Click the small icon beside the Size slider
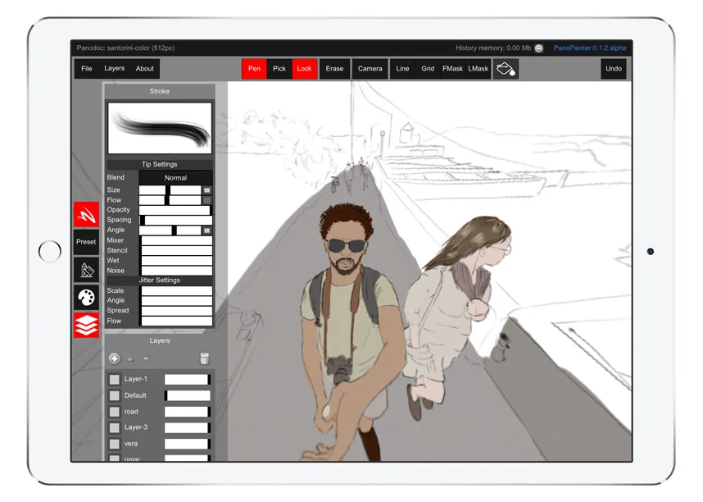 pos(207,190)
